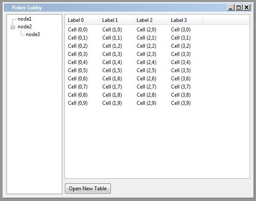The height and width of the screenshot is (201, 256).
Task: Sort by Label 2 column header
Action: click(151, 20)
